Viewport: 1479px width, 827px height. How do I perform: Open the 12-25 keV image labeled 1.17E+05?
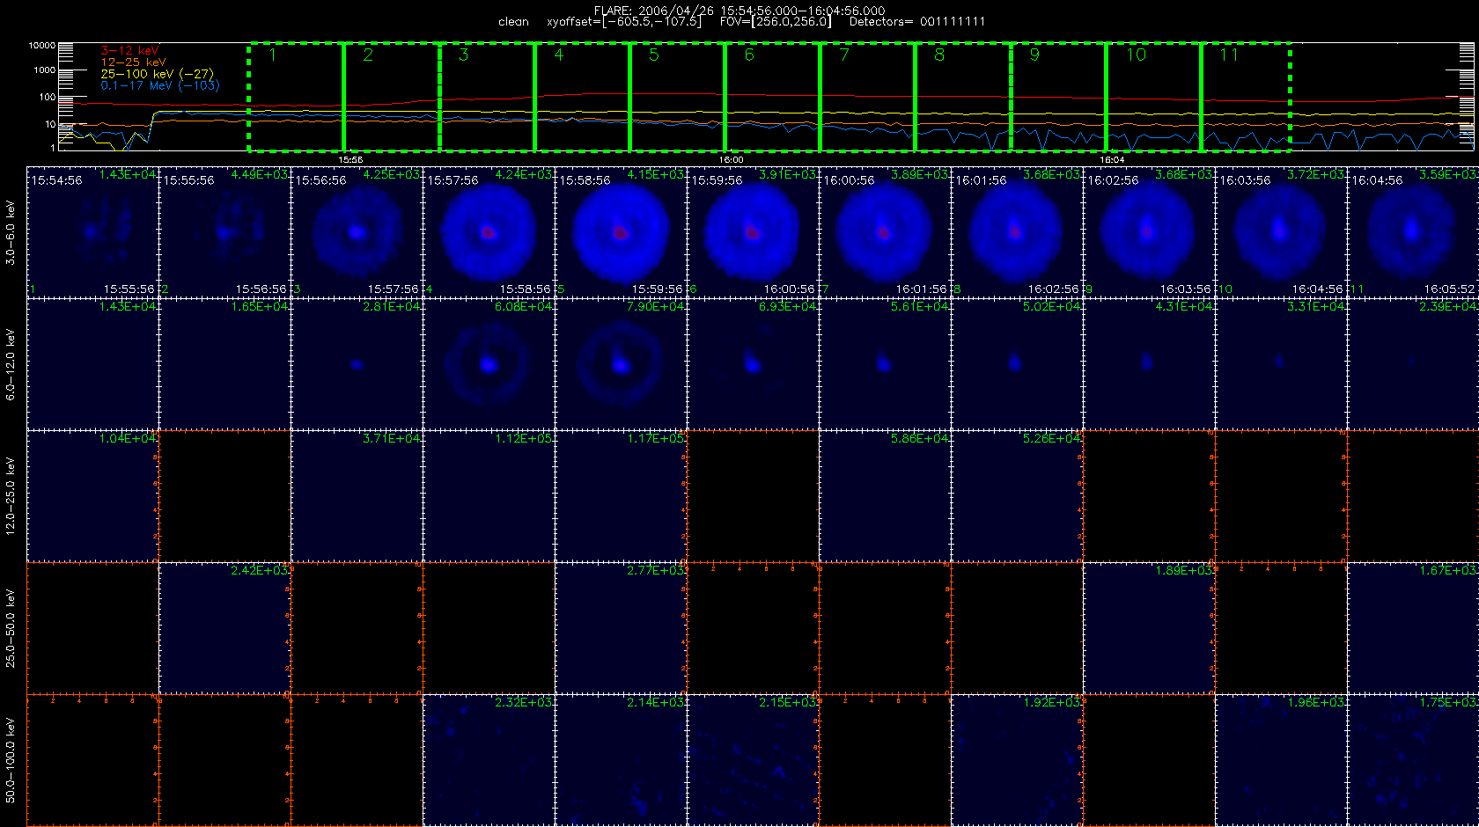621,496
